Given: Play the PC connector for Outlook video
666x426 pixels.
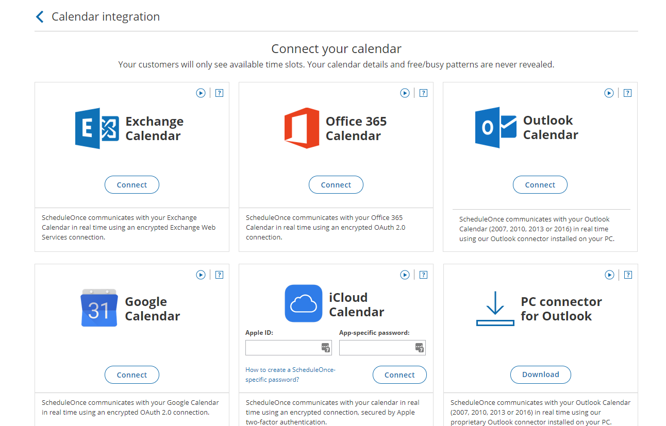Looking at the screenshot, I should 609,275.
